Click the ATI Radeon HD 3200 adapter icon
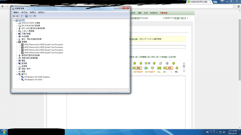The image size is (241, 135). [22, 77]
